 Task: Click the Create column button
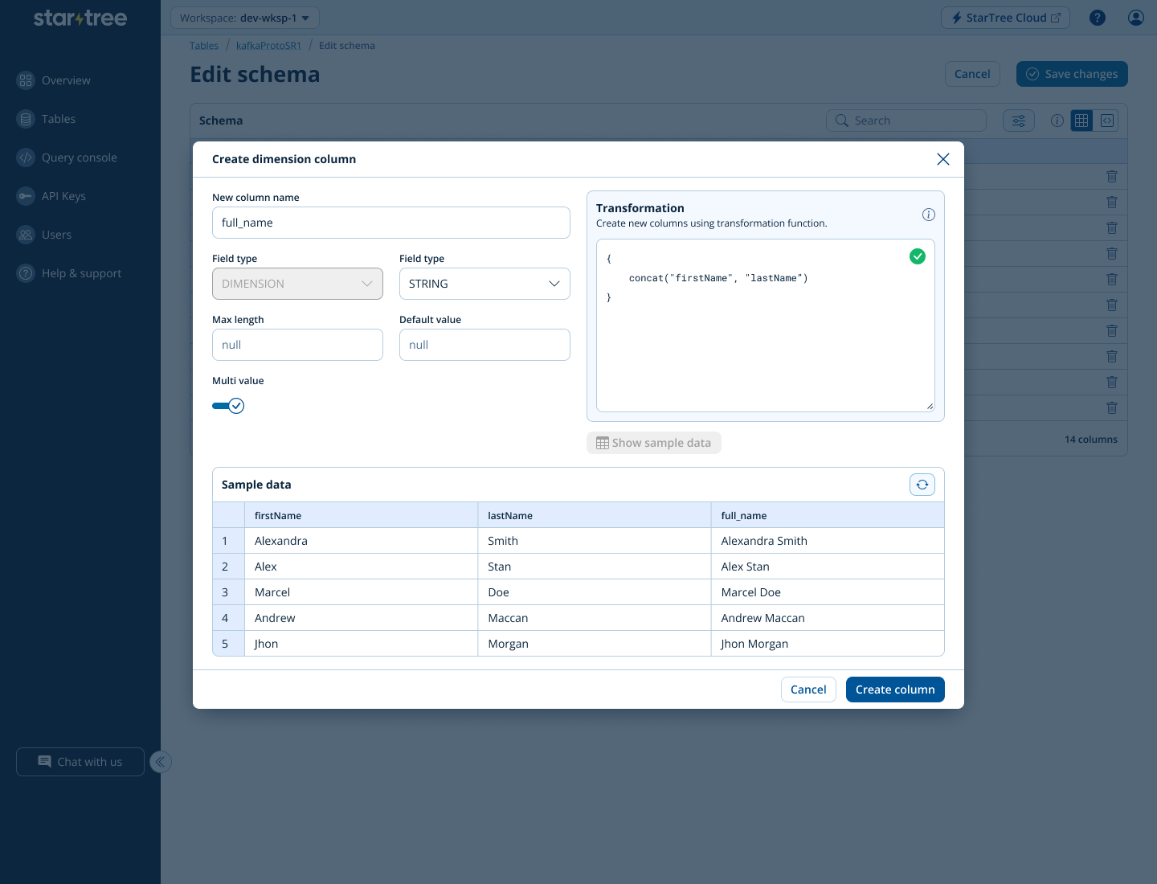point(894,690)
